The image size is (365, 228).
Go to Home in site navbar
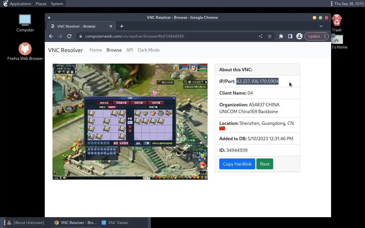point(96,50)
